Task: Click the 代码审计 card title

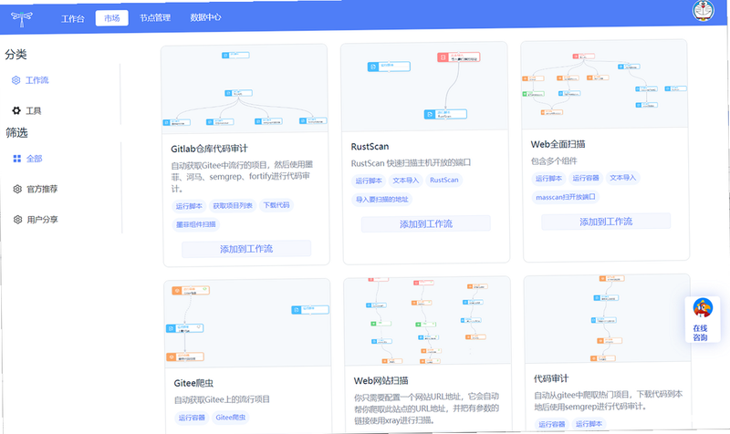Action: (x=551, y=378)
